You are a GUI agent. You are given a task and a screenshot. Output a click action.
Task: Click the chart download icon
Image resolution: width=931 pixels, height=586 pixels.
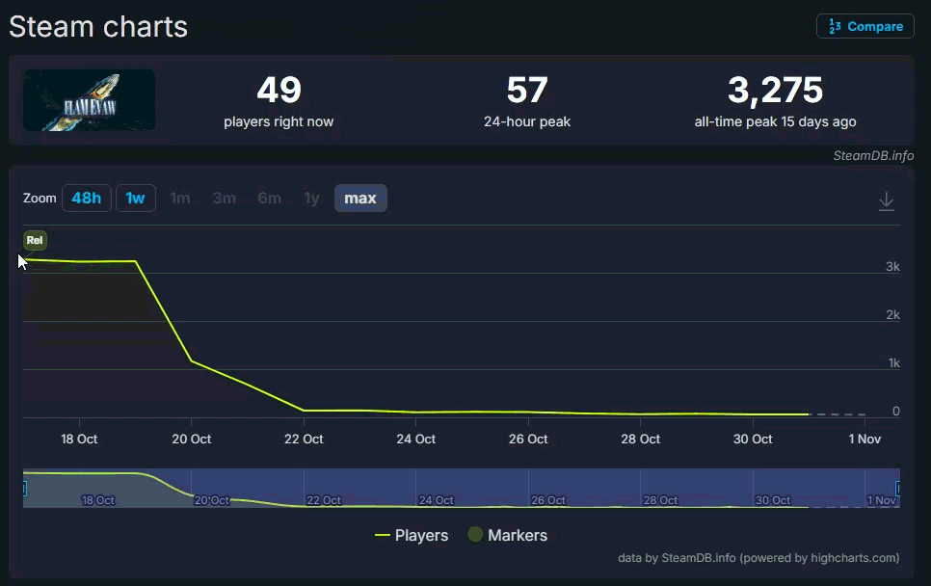886,201
